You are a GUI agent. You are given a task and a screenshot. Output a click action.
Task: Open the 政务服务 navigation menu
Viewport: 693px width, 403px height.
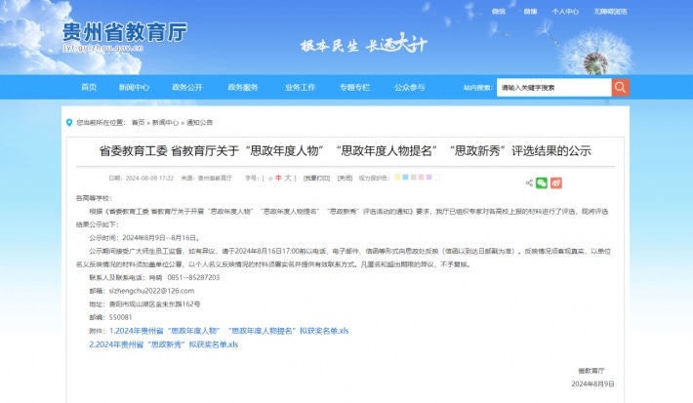pos(243,87)
